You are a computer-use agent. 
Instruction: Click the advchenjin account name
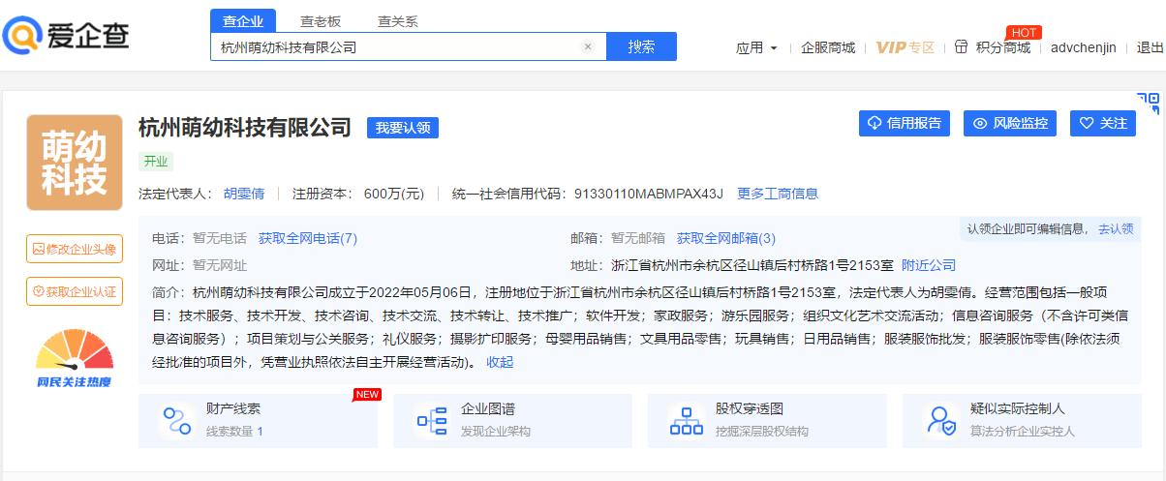[1084, 47]
